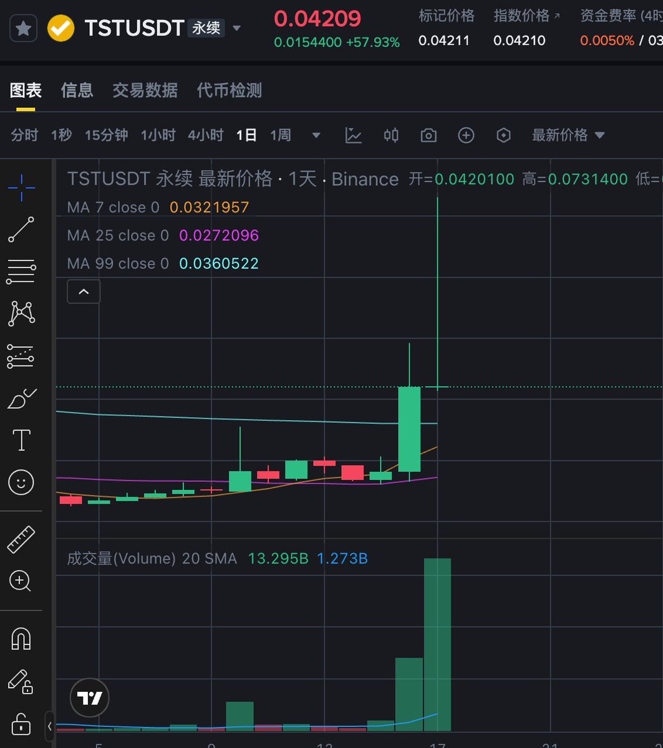This screenshot has width=663, height=748.
Task: Select the 15分钟 interval
Action: tap(106, 135)
